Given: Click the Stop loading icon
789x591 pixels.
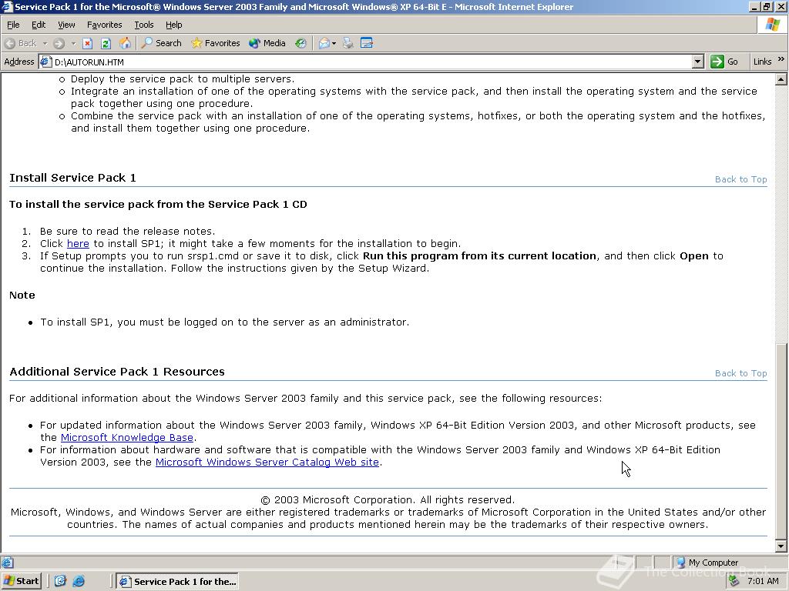Looking at the screenshot, I should (x=88, y=43).
